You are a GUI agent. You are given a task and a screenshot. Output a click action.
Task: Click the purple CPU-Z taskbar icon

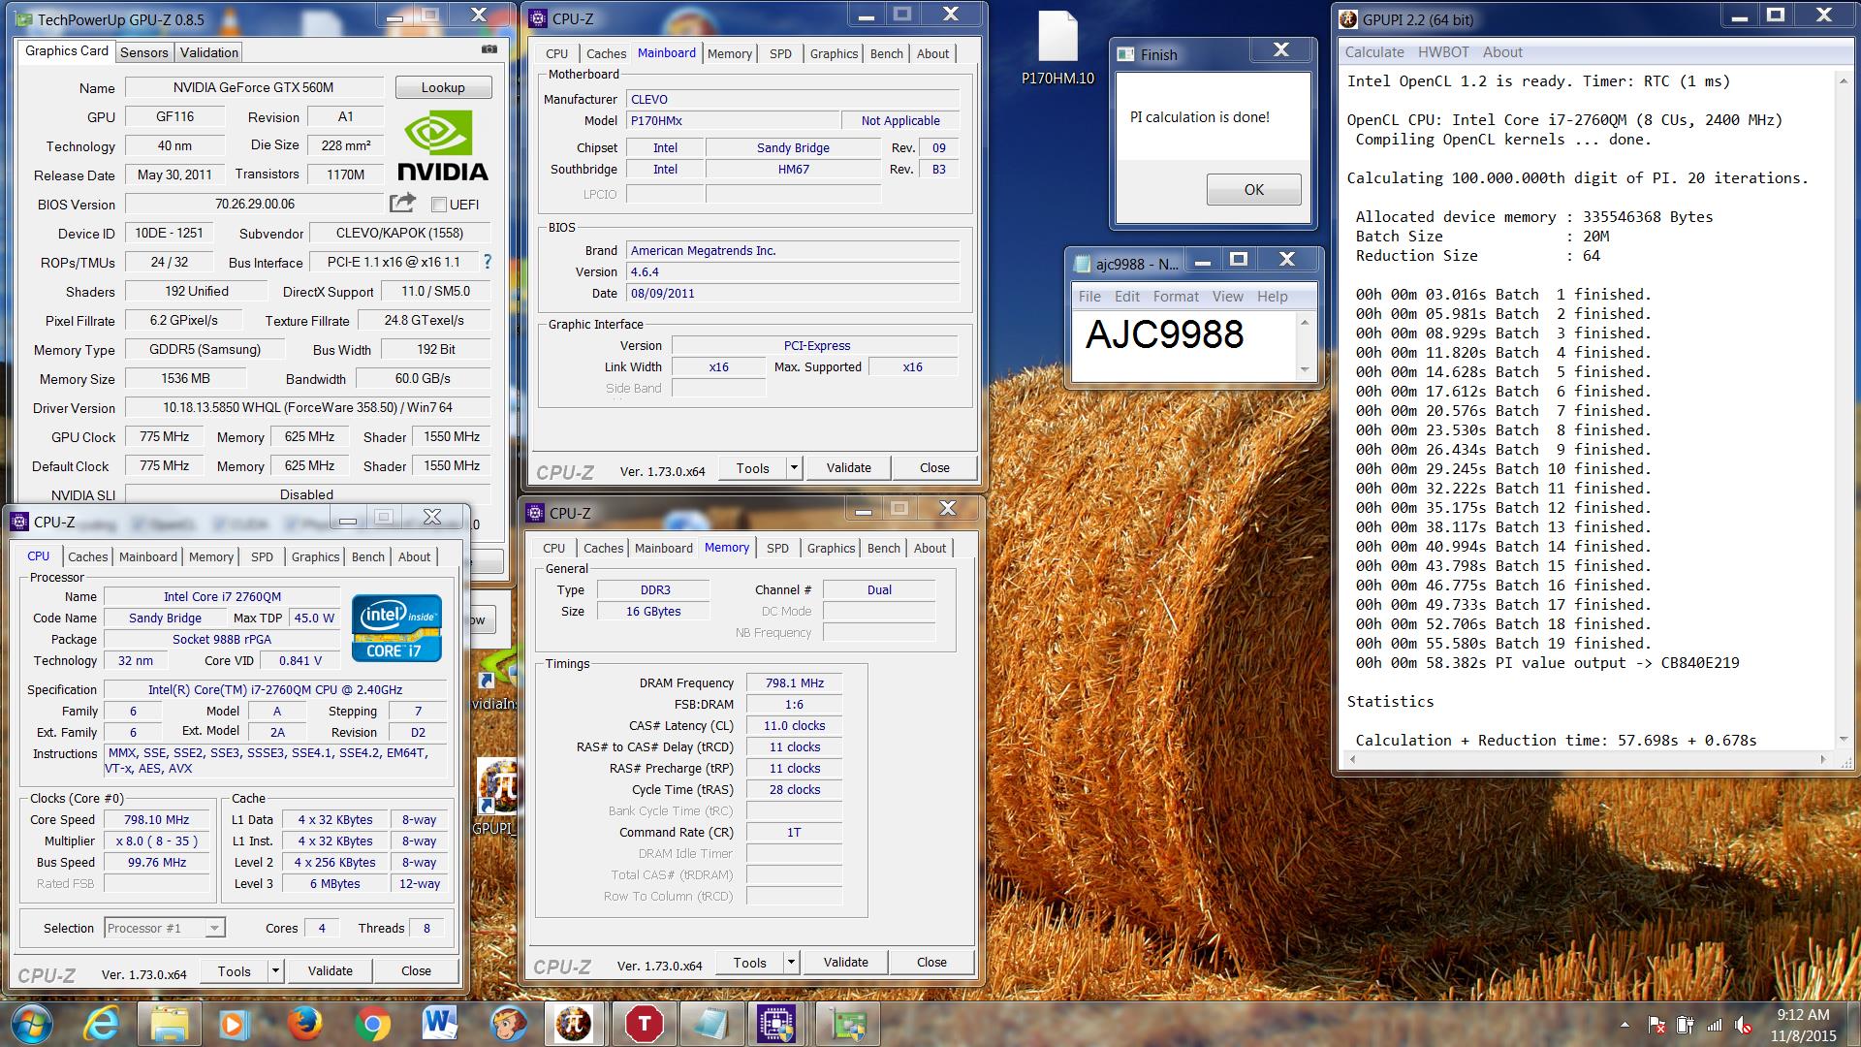[x=777, y=1025]
